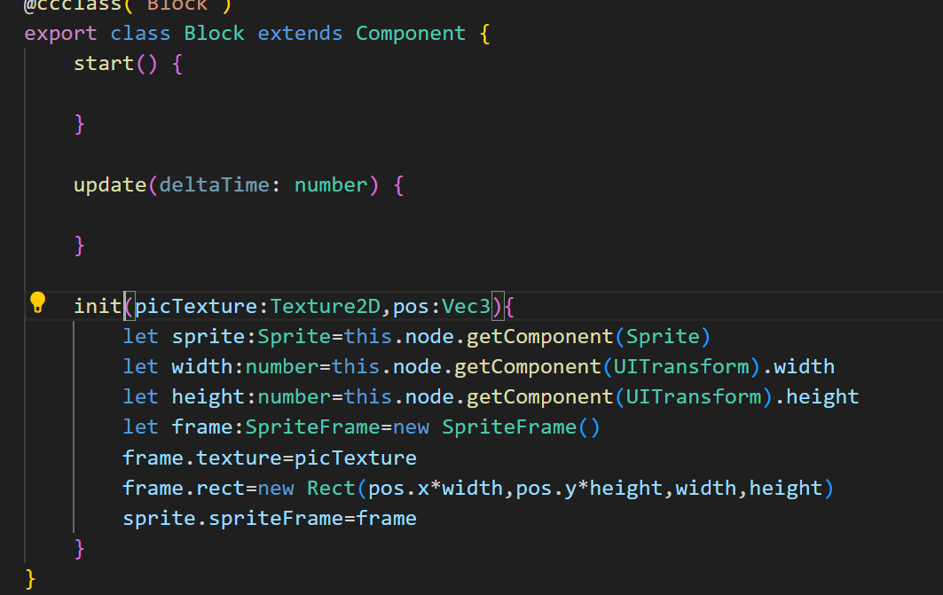The height and width of the screenshot is (595, 943).
Task: Click 'Sprite' argument inside getComponent parentheses
Action: (664, 337)
